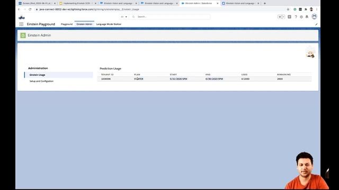Open the Language Model Builder tab
The image size is (339, 190).
pyautogui.click(x=109, y=24)
